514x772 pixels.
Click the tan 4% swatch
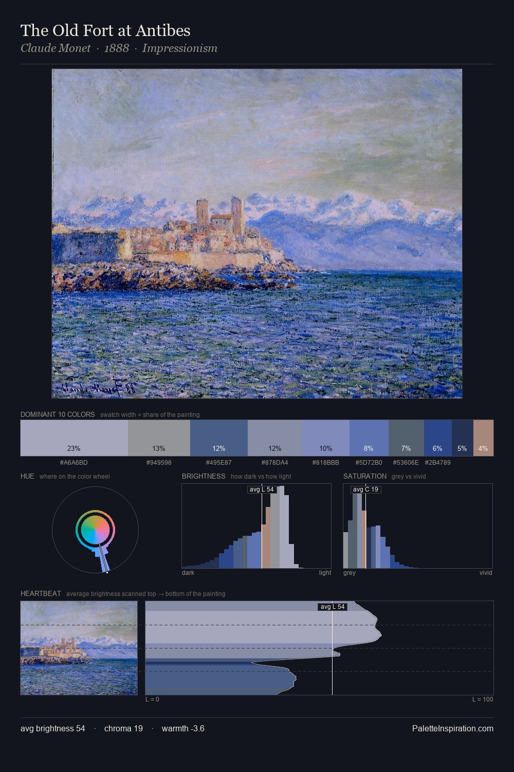click(483, 438)
